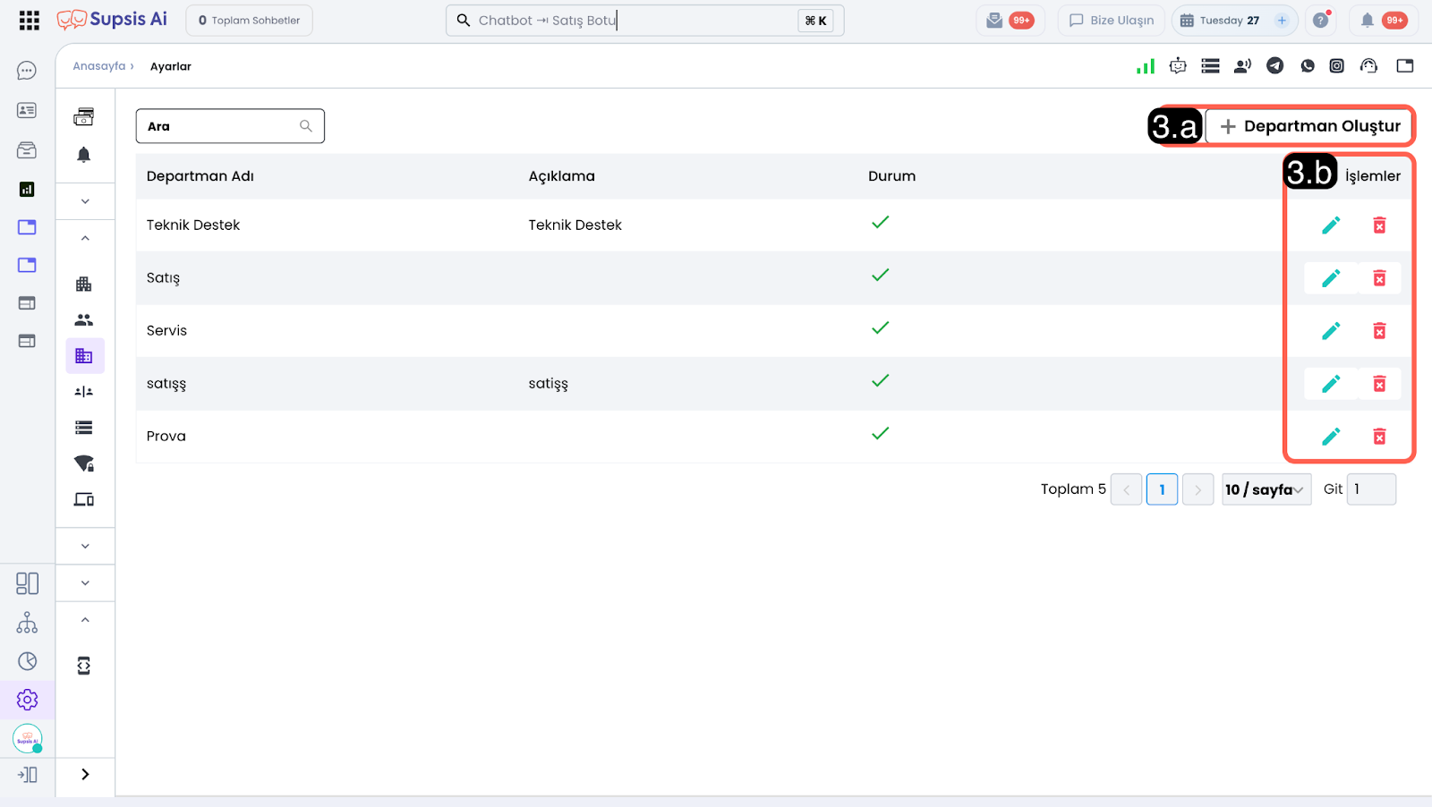Expand the sidebar using bottom right chevron
The image size is (1432, 807).
tap(85, 775)
